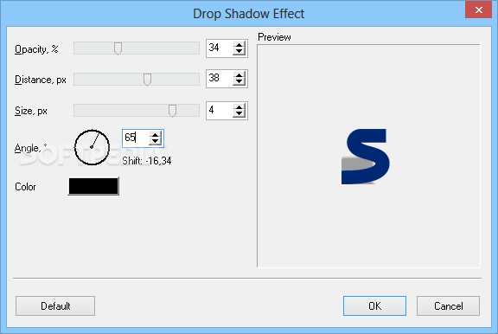Raise the Angle value with up arrow
Screen dimensions: 498x334
[155, 135]
